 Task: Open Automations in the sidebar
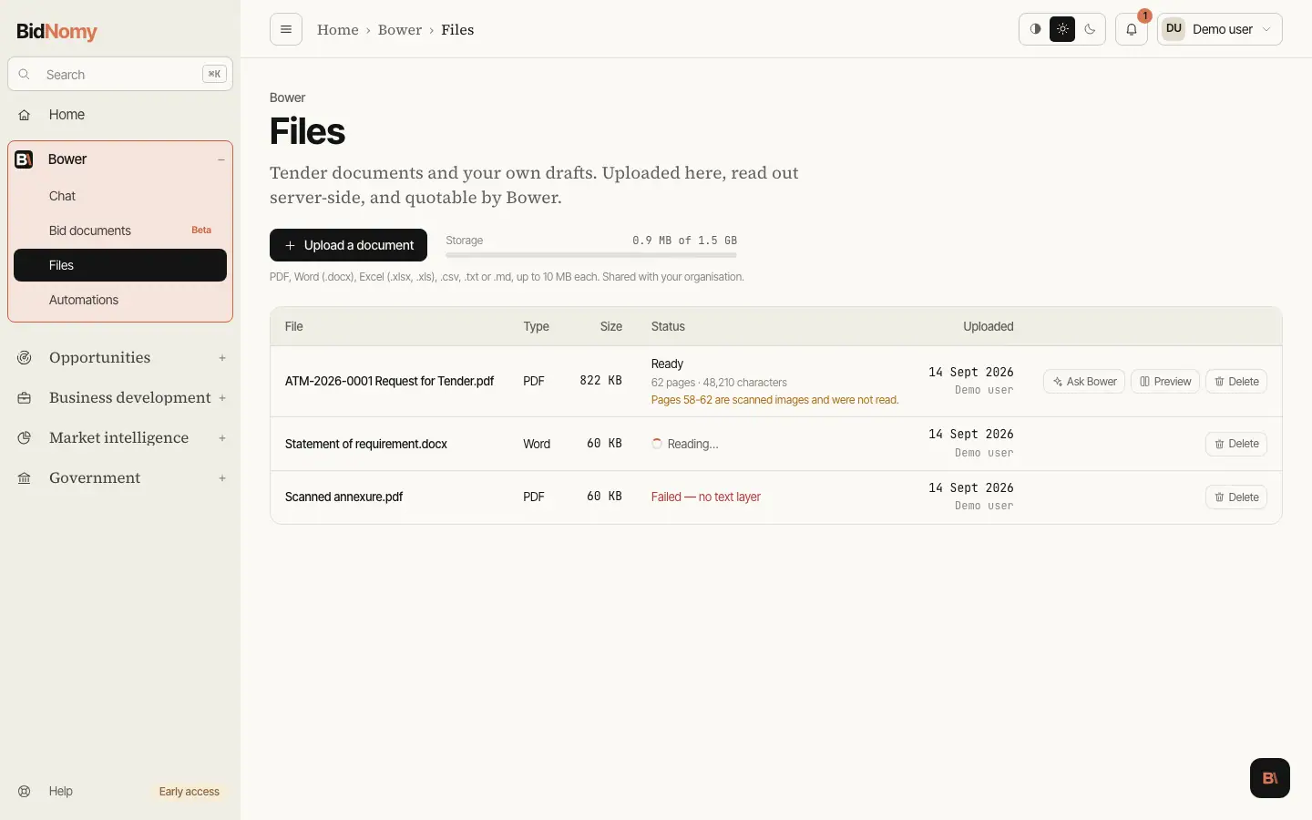pos(120,300)
